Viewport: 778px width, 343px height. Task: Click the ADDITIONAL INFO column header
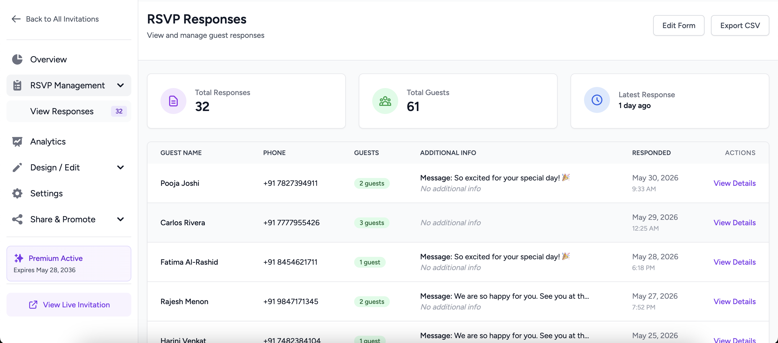pos(448,153)
